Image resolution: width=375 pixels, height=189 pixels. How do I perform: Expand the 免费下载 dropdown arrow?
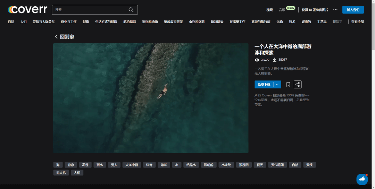(x=277, y=84)
